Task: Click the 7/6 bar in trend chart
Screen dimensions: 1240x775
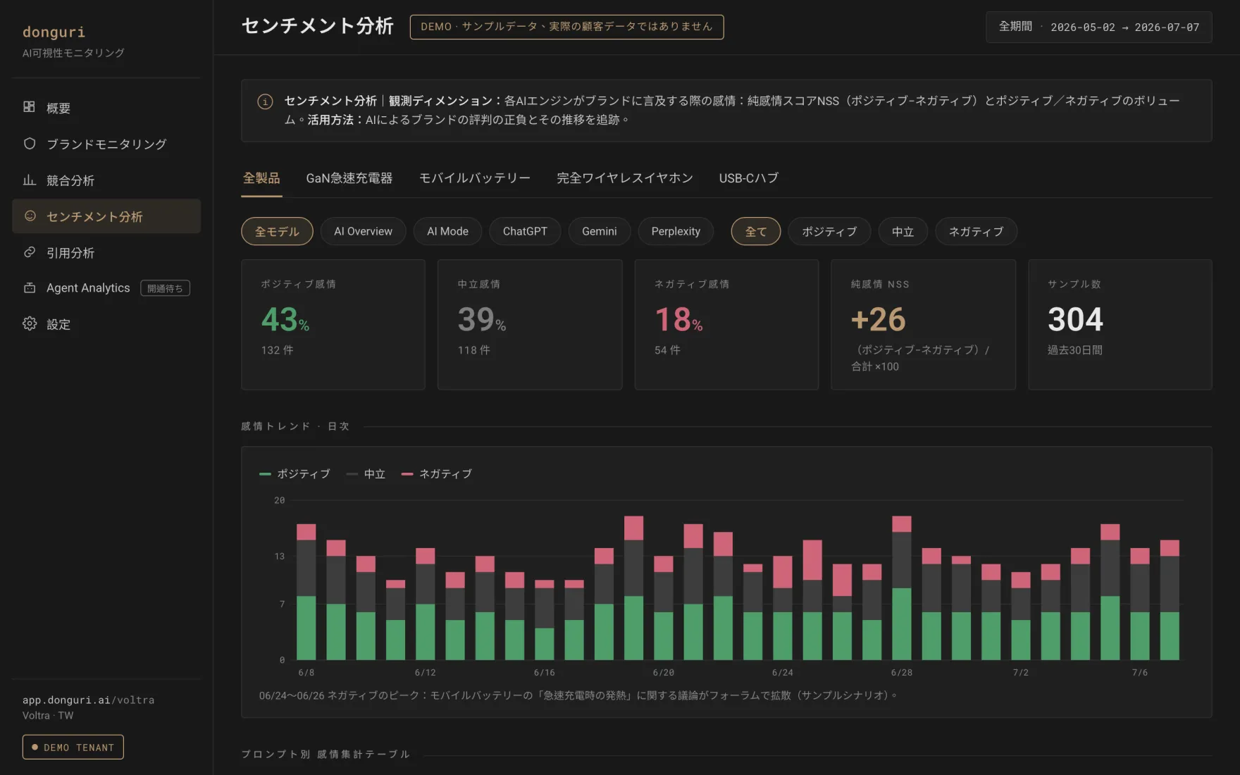Action: coord(1139,604)
